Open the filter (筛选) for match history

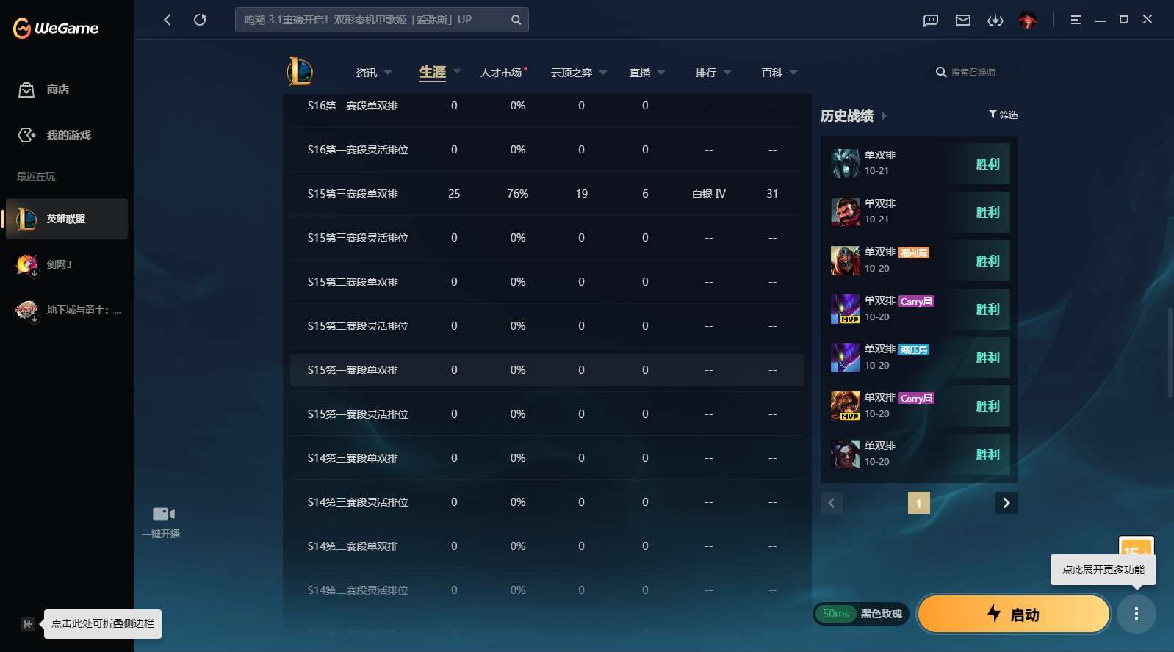tap(1003, 115)
